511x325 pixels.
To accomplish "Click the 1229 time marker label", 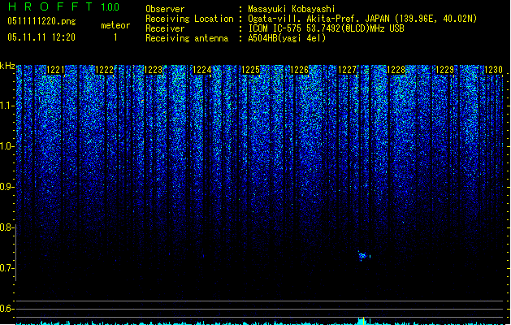I will 444,70.
